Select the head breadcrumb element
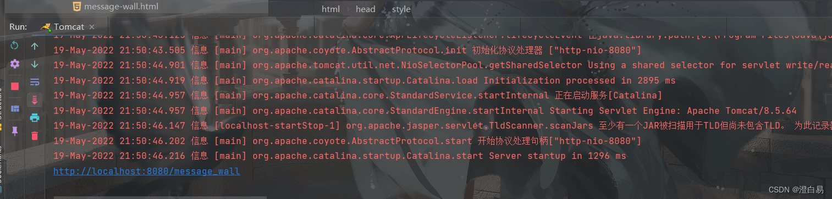This screenshot has height=199, width=832. [x=365, y=9]
